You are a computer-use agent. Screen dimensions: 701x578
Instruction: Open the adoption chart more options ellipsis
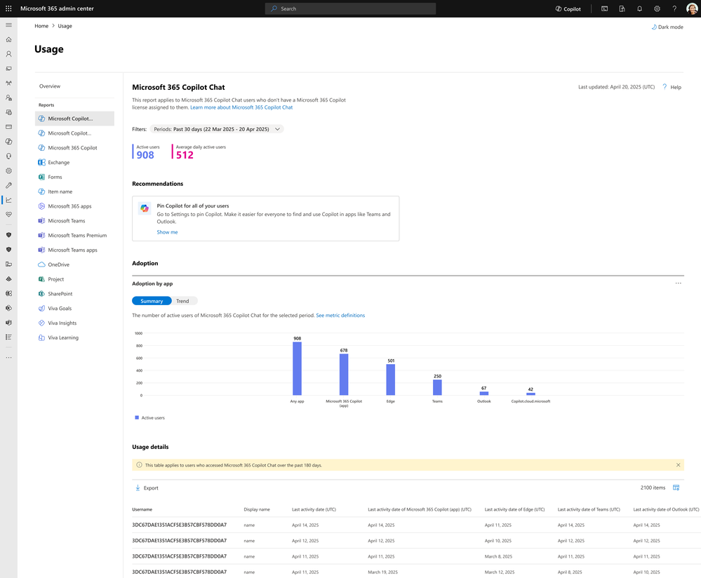(679, 283)
